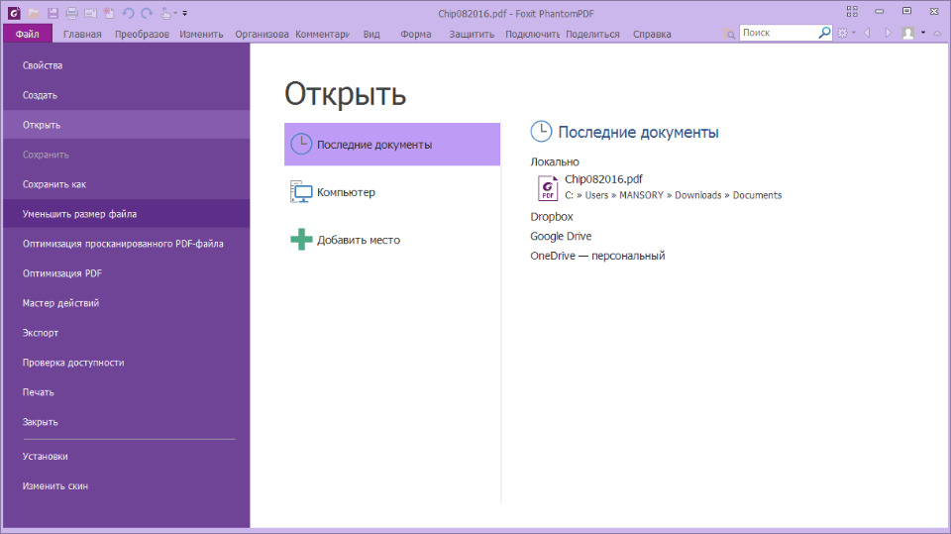Click the previous result left arrow
This screenshot has height=534, width=951.
(x=868, y=33)
